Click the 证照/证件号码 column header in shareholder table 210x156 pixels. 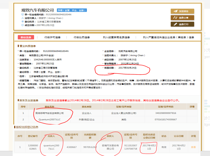(166, 107)
